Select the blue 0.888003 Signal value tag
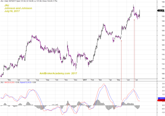Screen dimensions: 165x116 tap(161, 98)
